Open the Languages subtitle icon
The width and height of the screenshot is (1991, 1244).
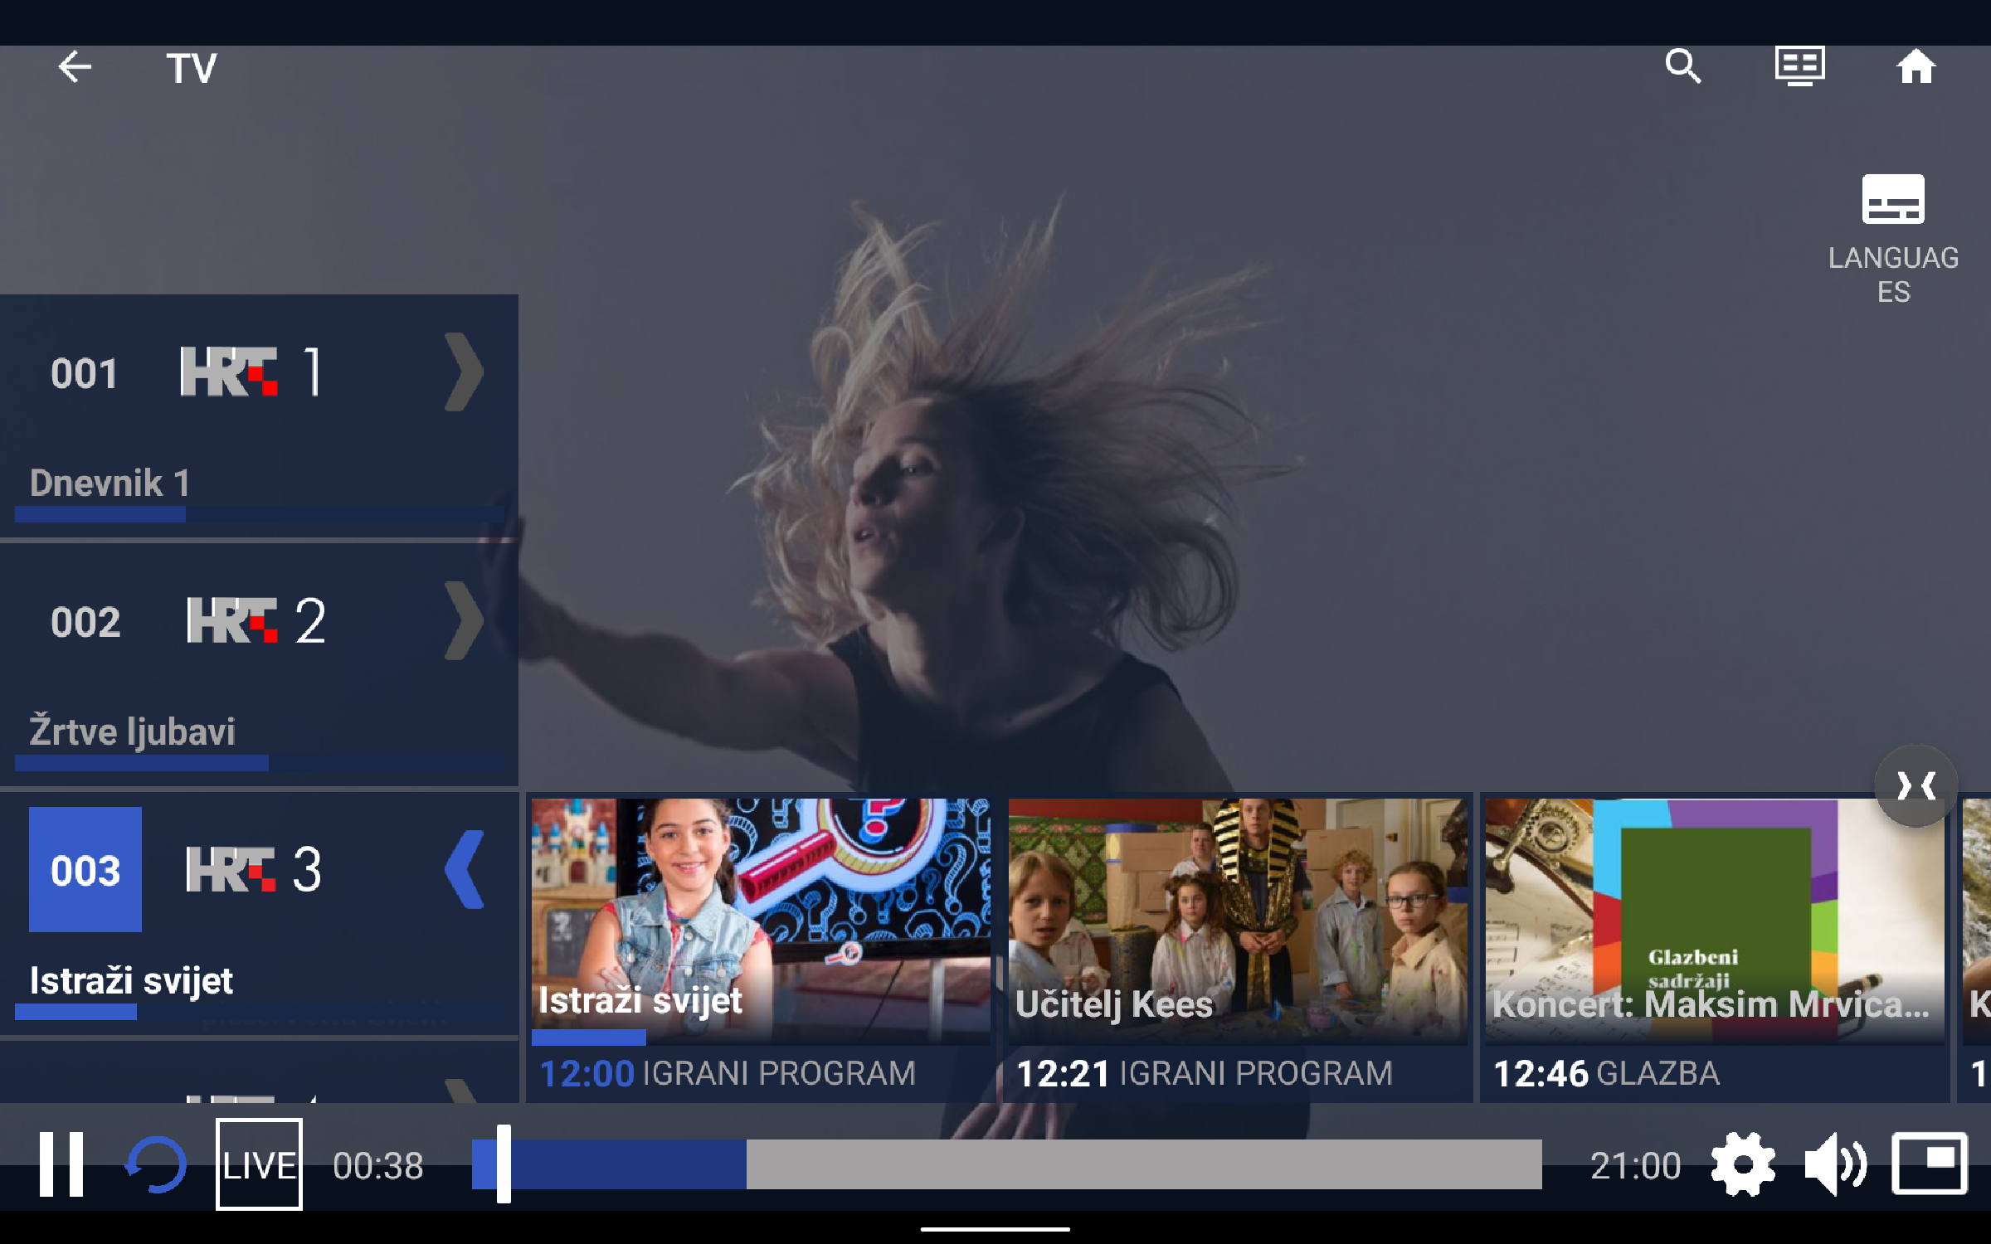[1893, 199]
